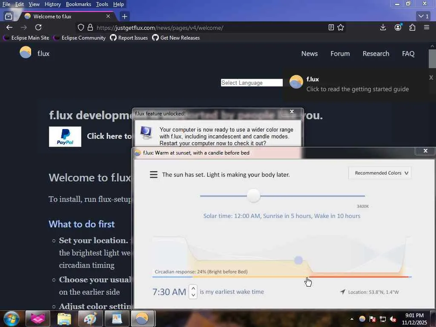
Task: Open Location: 53.8°N, 1.4°W setting
Action: coord(373,292)
